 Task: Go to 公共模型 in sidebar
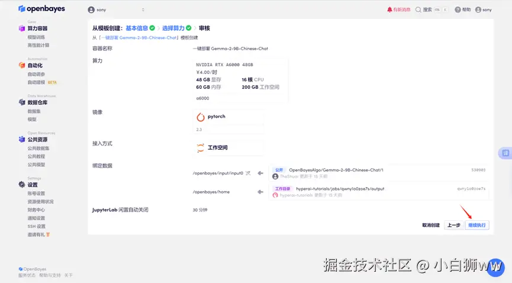click(x=36, y=165)
